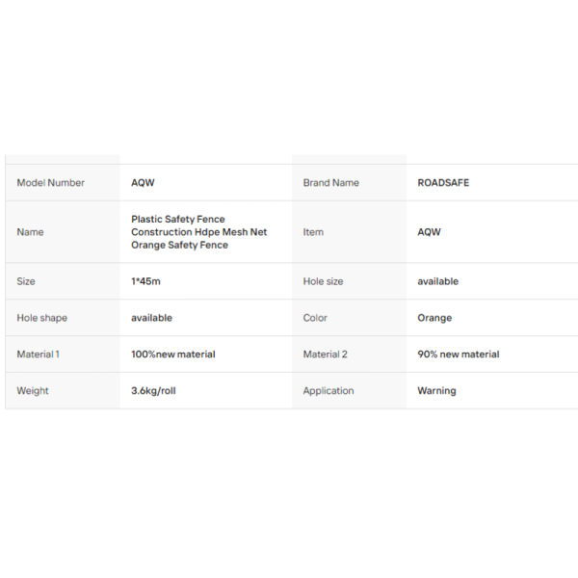Select available value beside Hole shape

click(x=151, y=318)
